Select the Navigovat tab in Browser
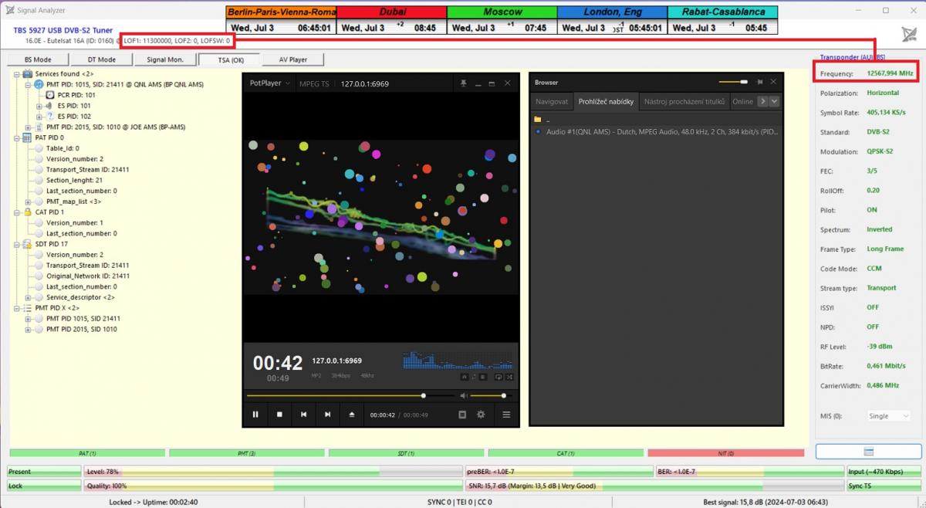926x508 pixels. coord(552,101)
